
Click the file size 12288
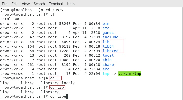65,51
